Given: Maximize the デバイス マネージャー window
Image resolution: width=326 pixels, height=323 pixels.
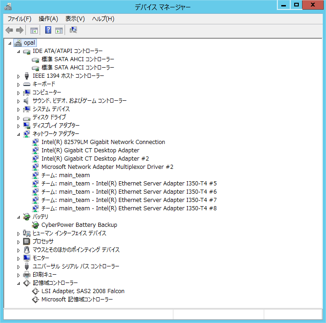Looking at the screenshot, I should 296,5.
